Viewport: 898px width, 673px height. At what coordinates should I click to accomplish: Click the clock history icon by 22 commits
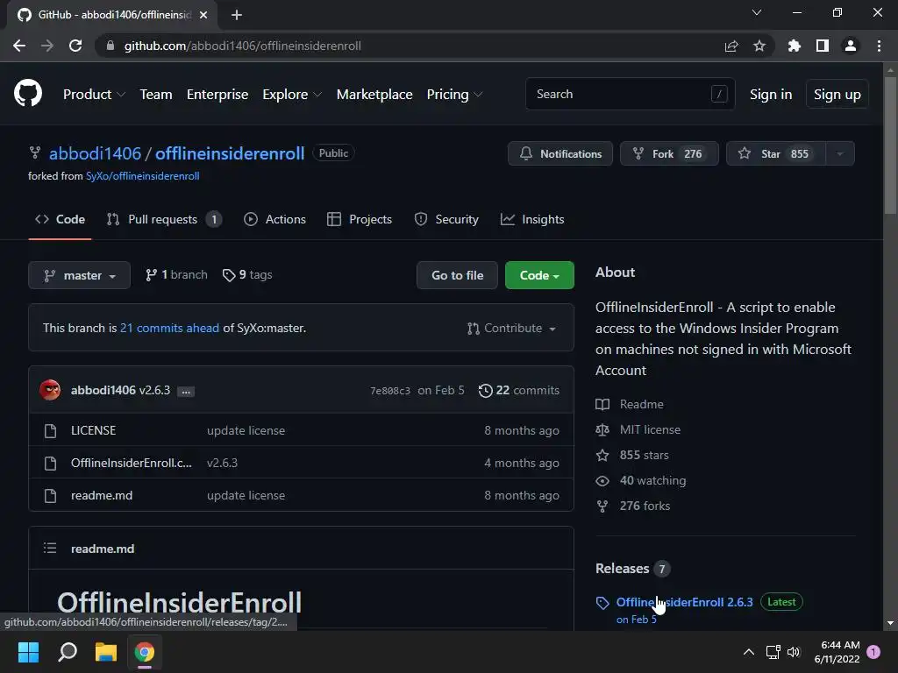(x=485, y=390)
